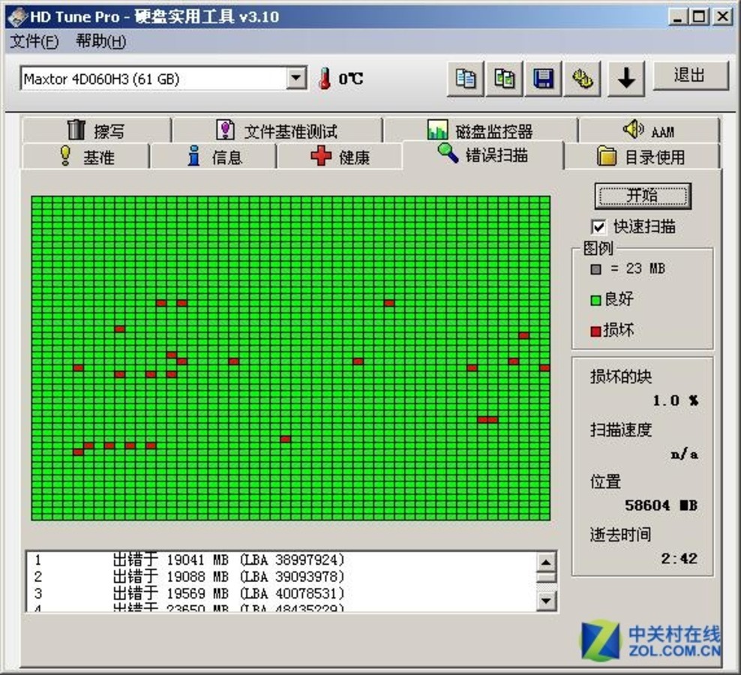Click the 退出 exit button
Viewport: 741px width, 675px height.
click(x=691, y=76)
